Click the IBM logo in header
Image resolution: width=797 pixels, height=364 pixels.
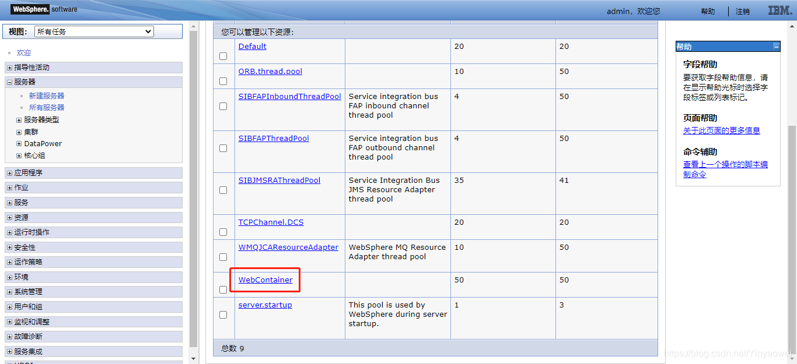(779, 10)
